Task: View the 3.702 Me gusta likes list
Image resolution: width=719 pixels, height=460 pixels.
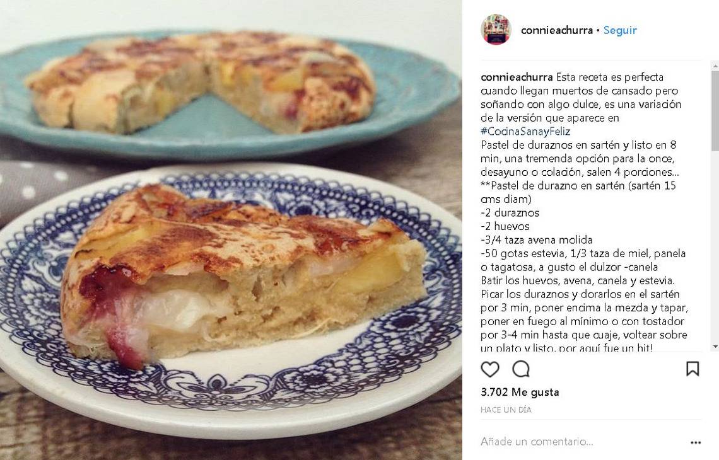Action: [x=520, y=392]
